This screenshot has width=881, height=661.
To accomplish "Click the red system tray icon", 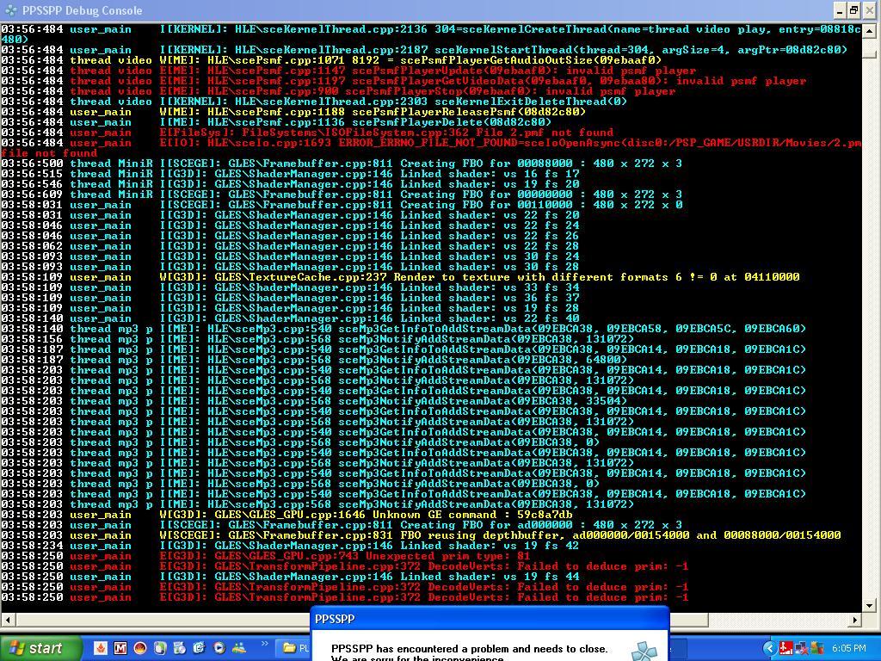I will [x=786, y=648].
